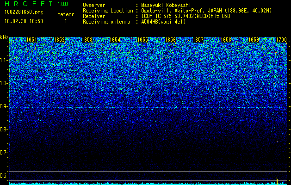291x185 pixels.
Task: Click the 1652 time marker
Action: coord(59,40)
